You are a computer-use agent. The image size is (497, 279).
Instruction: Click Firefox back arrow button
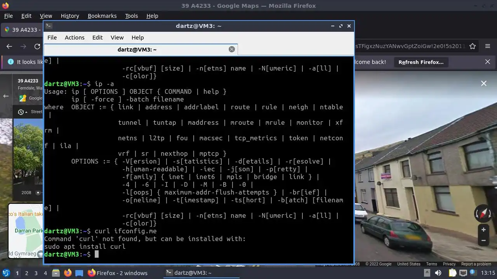[x=9, y=46]
